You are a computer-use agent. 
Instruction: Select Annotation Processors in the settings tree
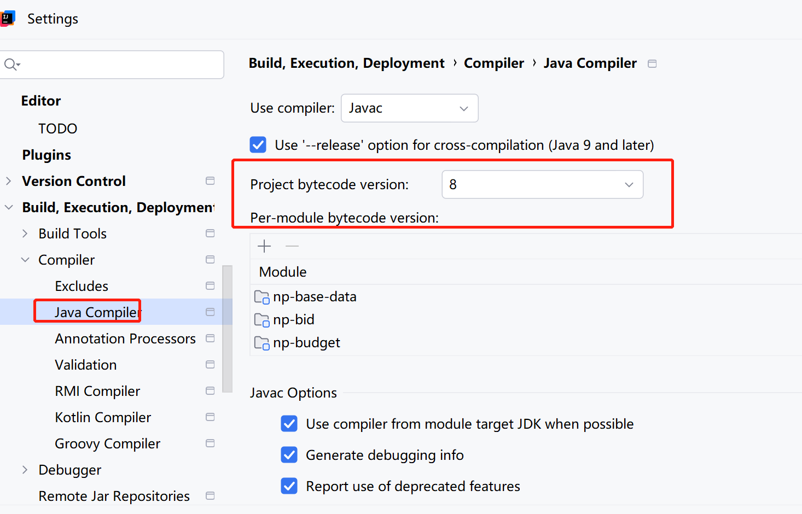(125, 338)
